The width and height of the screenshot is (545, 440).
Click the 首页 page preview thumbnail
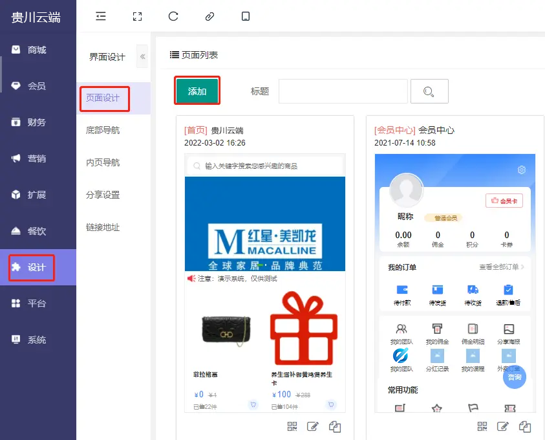265,283
